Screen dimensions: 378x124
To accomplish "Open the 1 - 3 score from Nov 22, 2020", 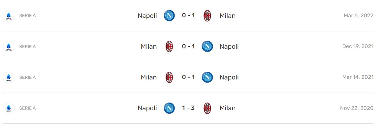I will (188, 108).
